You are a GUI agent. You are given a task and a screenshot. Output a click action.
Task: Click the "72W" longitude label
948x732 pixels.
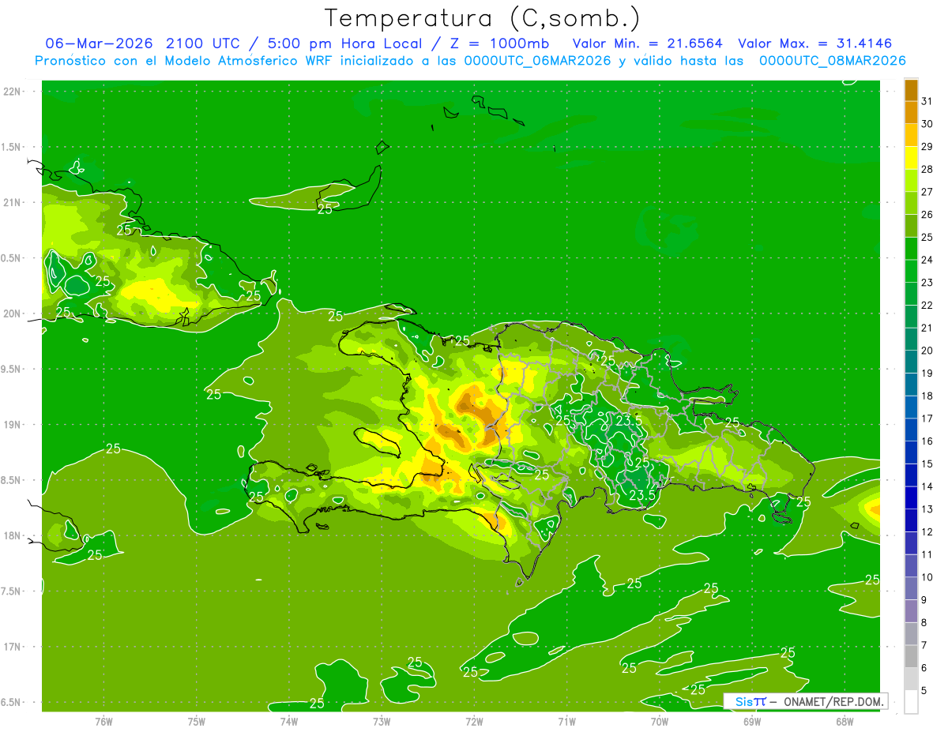point(474,721)
